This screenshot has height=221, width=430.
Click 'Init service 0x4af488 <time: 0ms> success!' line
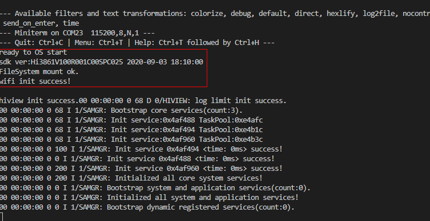137,159
